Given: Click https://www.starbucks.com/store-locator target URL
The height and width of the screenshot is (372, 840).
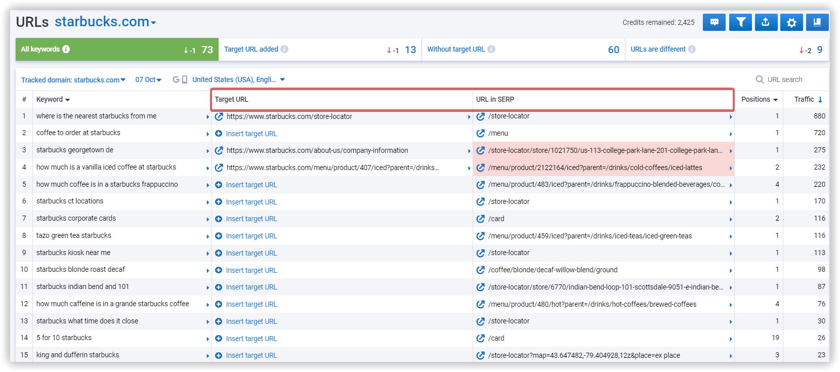Looking at the screenshot, I should 289,116.
